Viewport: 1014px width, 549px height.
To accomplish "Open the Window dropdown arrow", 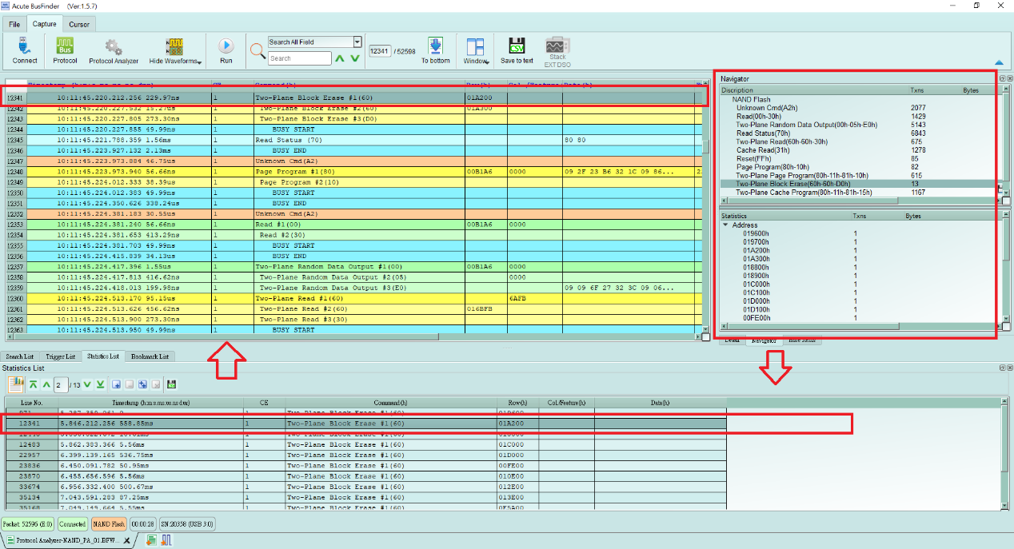I will coord(488,62).
